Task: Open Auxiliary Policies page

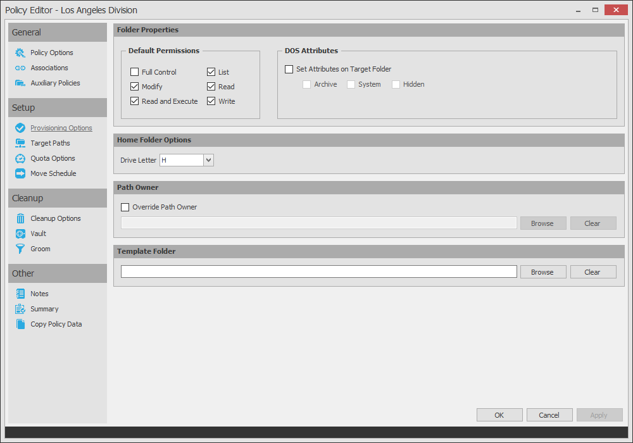Action: (x=55, y=83)
